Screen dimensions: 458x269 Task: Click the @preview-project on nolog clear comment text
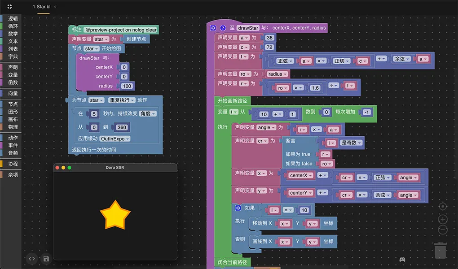pyautogui.click(x=121, y=30)
